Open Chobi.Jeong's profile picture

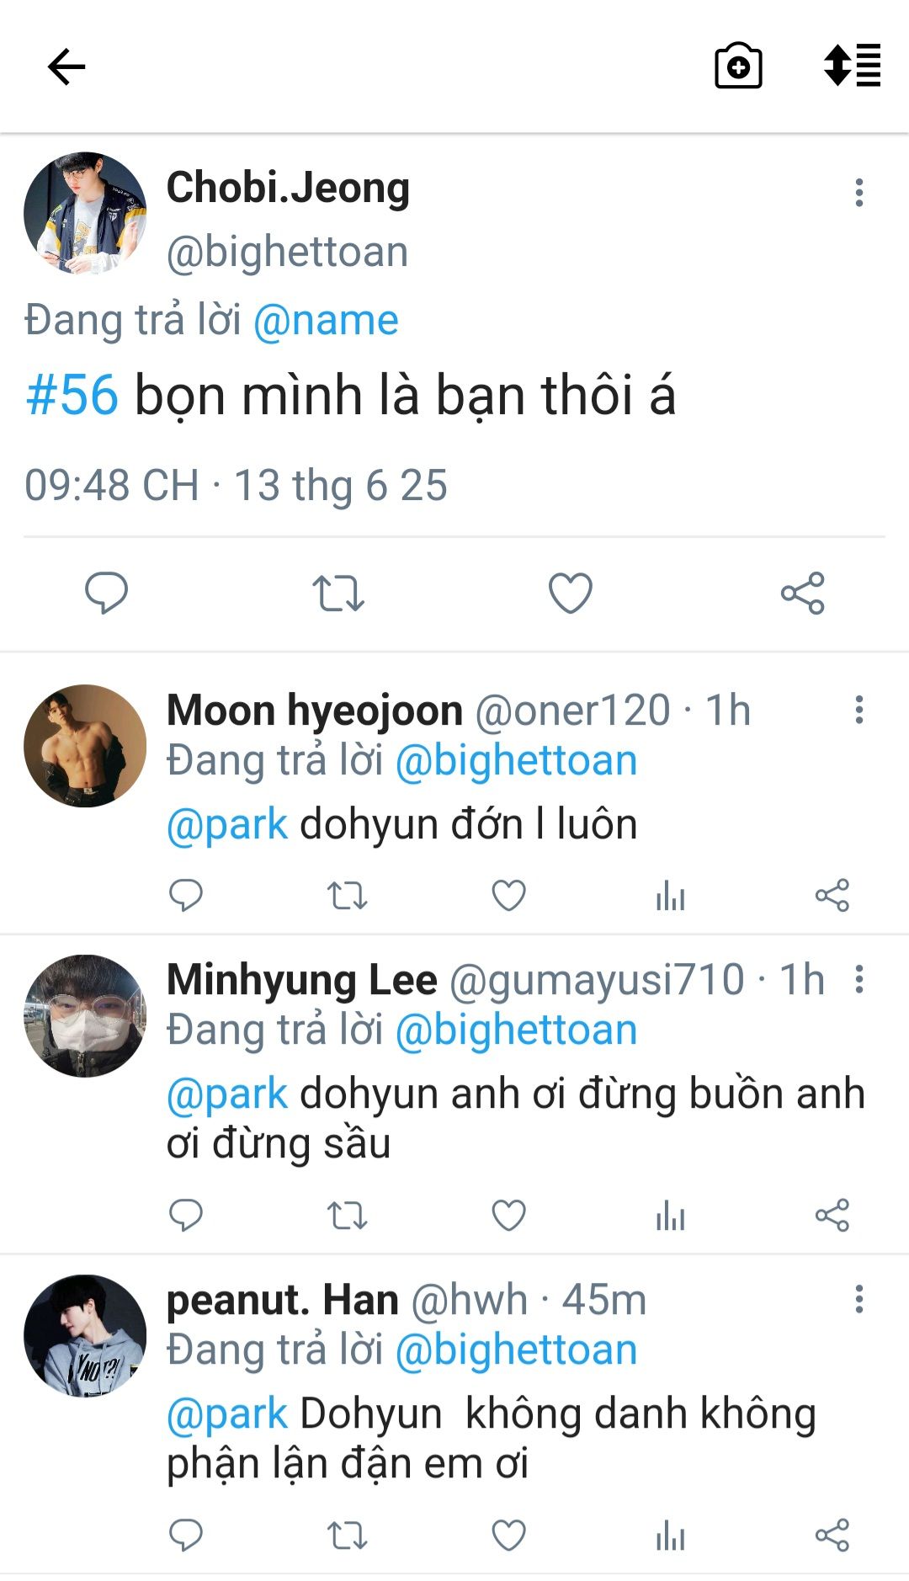(x=85, y=213)
